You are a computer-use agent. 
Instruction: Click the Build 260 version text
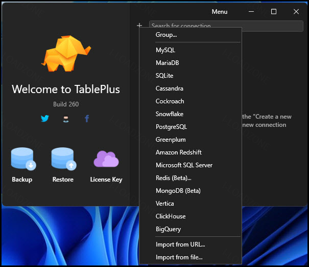click(66, 104)
